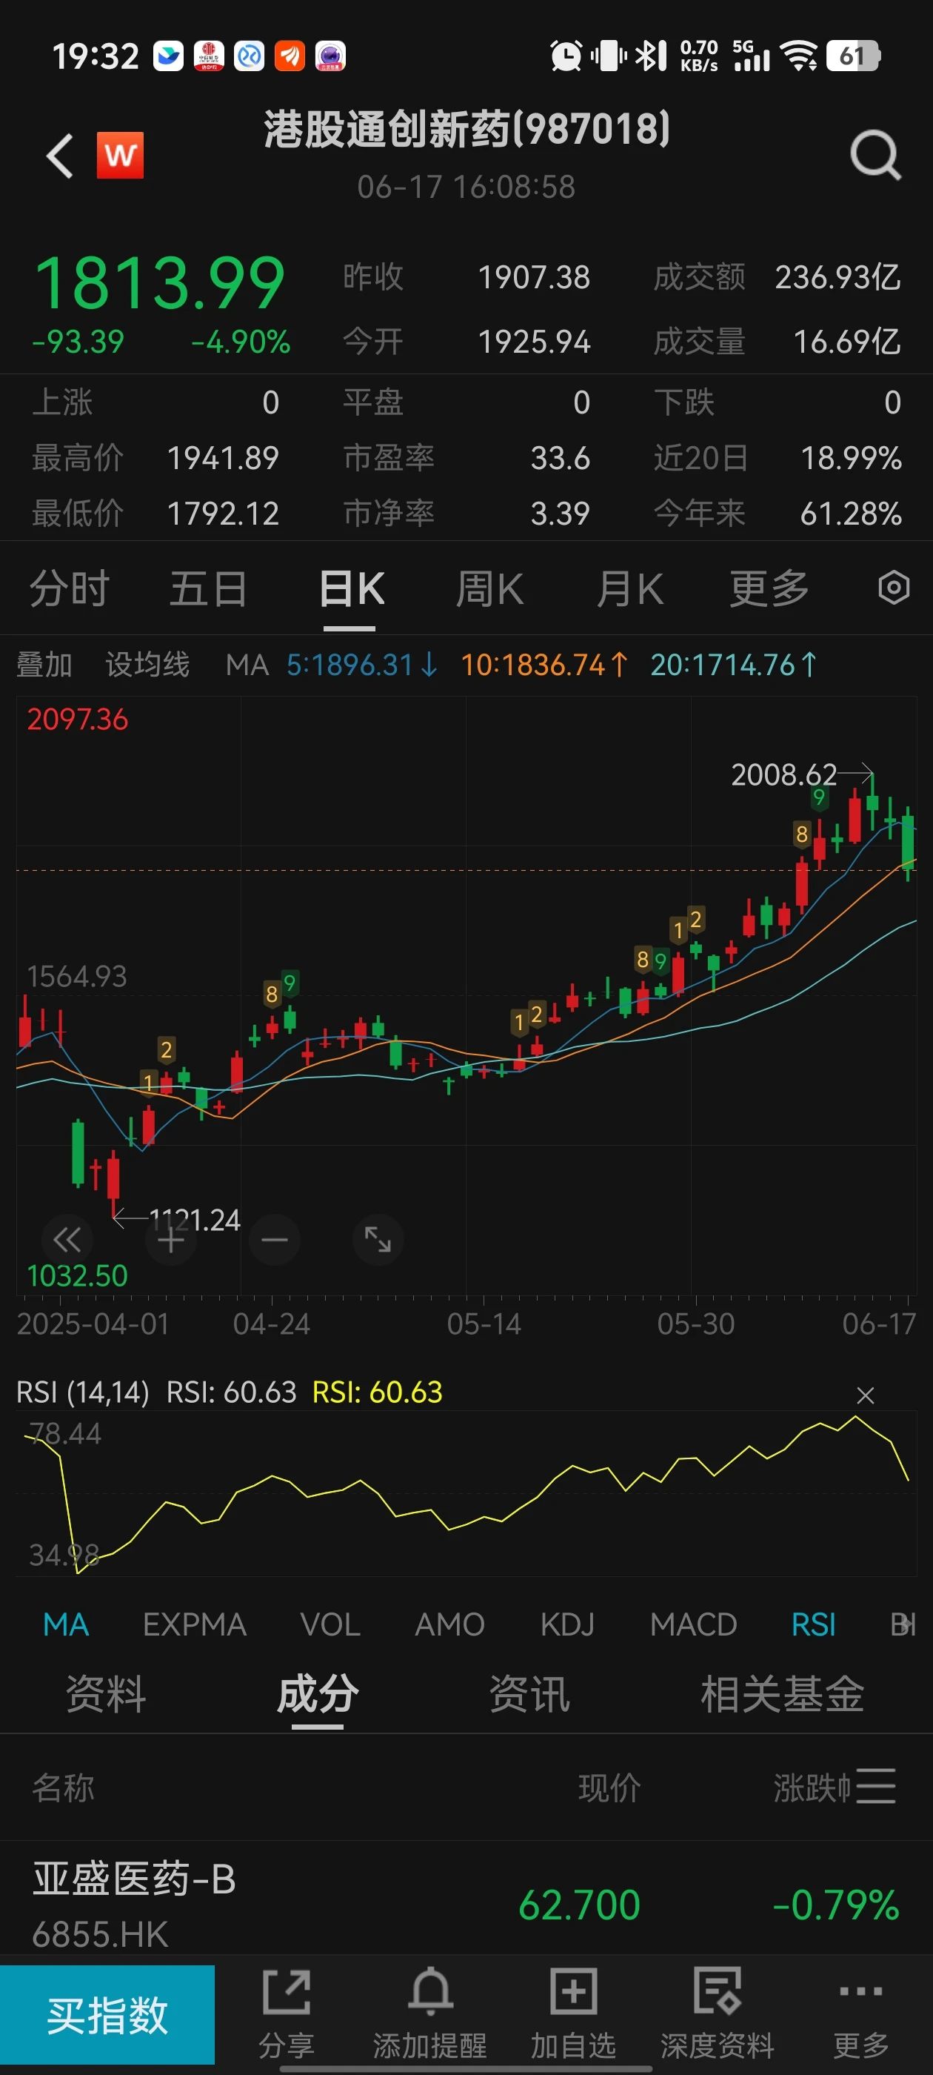
Task: Open search with magnifier icon
Action: point(876,155)
